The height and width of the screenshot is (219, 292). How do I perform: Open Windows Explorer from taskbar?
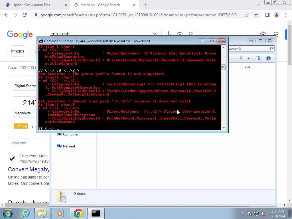pos(42,213)
